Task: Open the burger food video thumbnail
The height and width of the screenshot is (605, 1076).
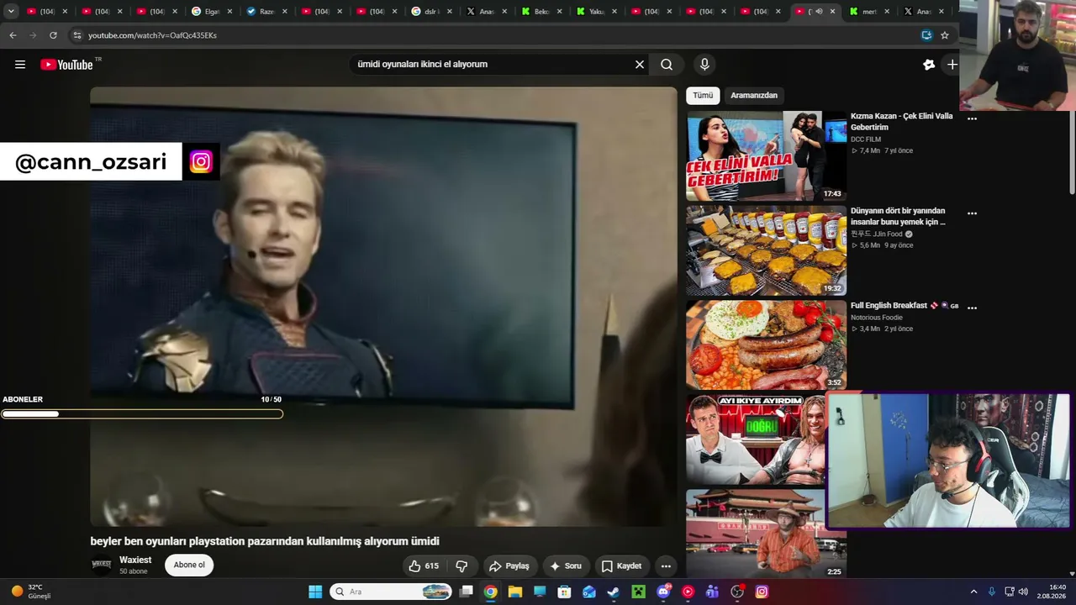Action: tap(767, 251)
